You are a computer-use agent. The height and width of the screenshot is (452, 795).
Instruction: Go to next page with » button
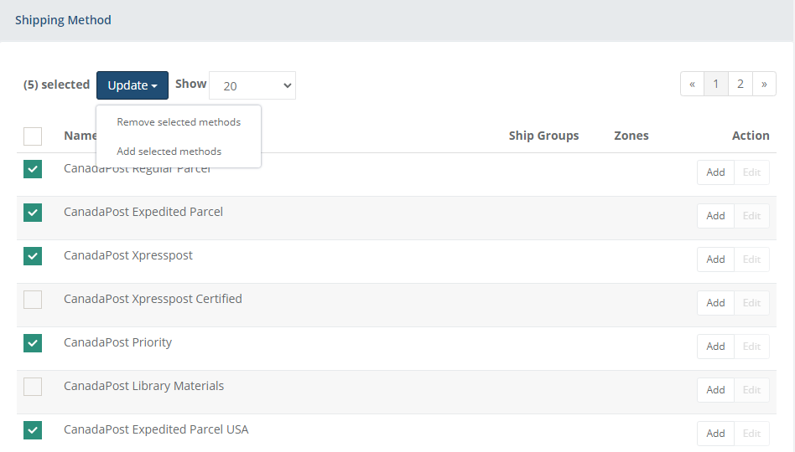764,84
